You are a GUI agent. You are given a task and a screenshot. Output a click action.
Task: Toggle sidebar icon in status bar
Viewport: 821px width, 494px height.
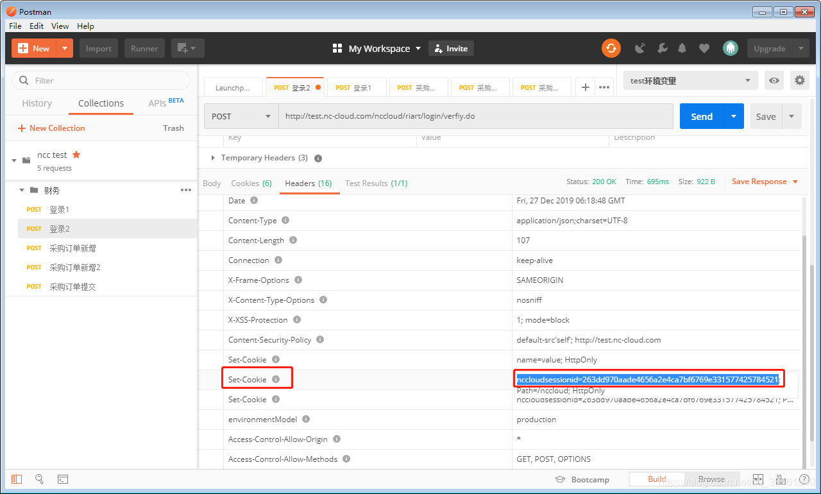[x=17, y=479]
